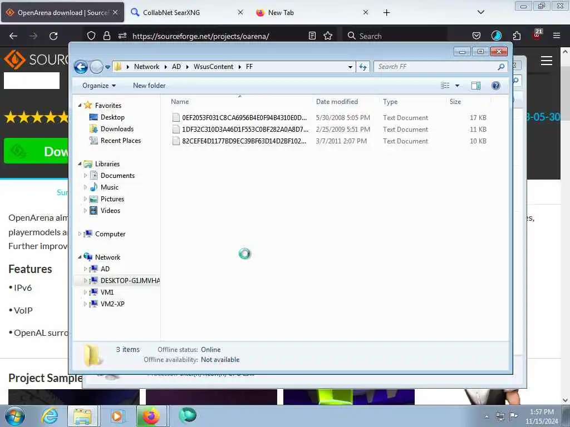This screenshot has width=570, height=427.
Task: Open a new Firefox tab
Action: [x=386, y=13]
